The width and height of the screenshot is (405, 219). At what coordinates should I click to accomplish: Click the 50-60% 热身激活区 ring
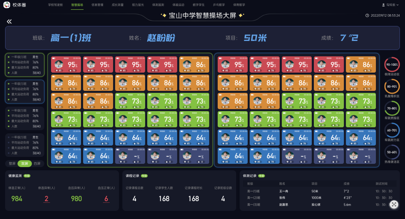tap(392, 152)
